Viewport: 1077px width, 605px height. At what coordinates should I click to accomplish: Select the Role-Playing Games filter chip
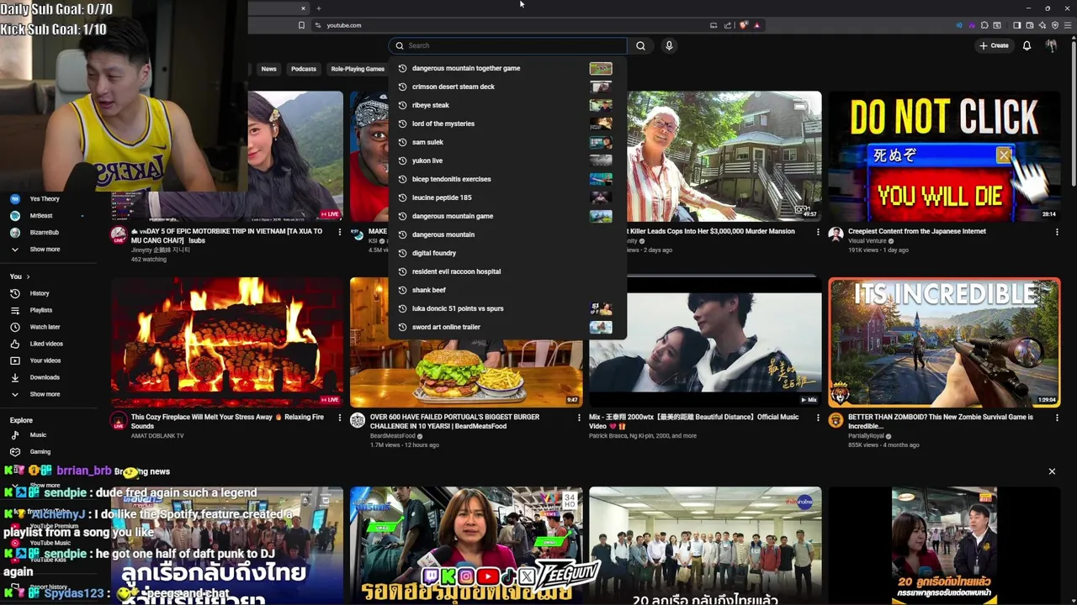pos(358,69)
